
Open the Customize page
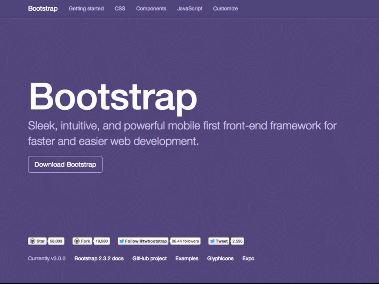pos(225,9)
